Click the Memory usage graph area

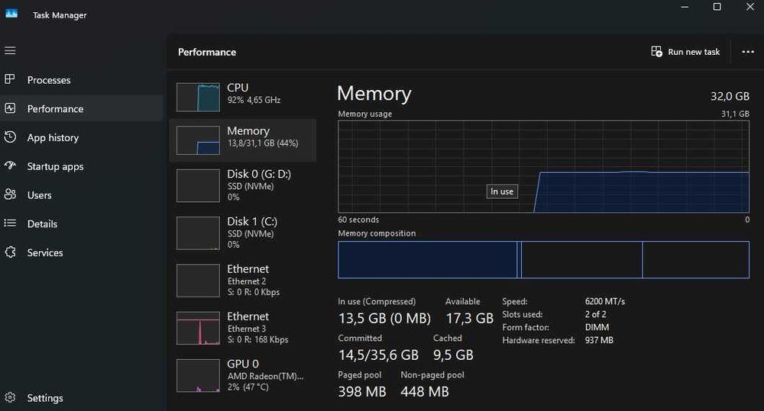click(x=543, y=166)
